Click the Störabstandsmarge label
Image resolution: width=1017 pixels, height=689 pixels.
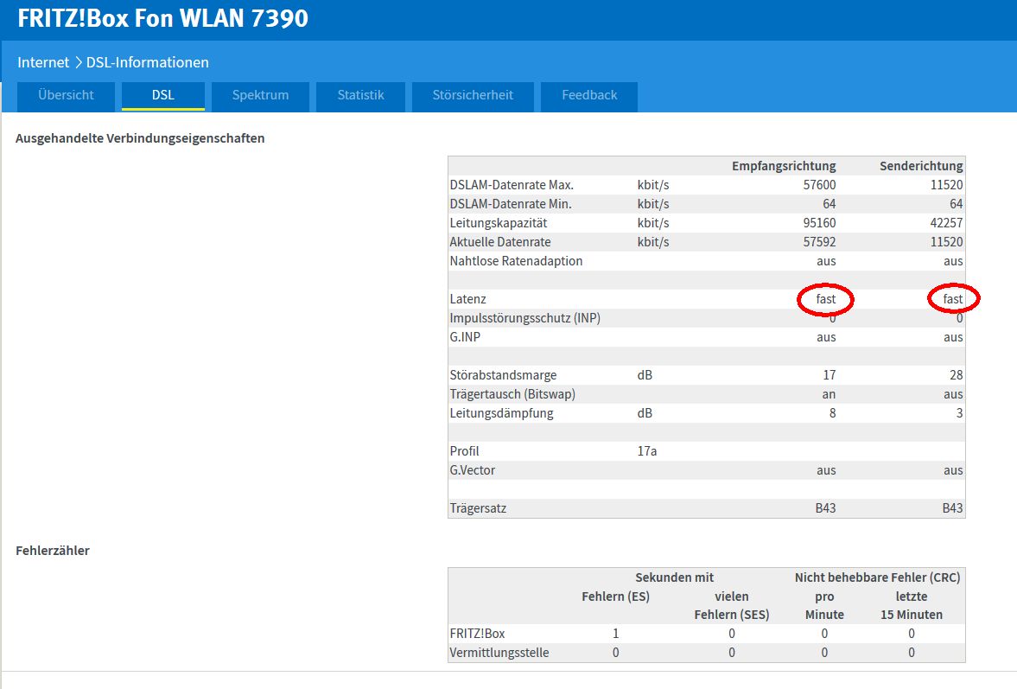pyautogui.click(x=503, y=375)
